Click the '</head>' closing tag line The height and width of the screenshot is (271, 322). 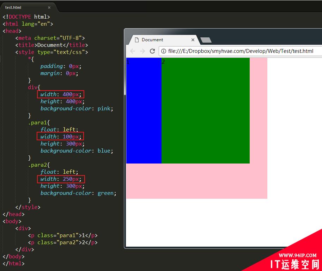pos(13,214)
